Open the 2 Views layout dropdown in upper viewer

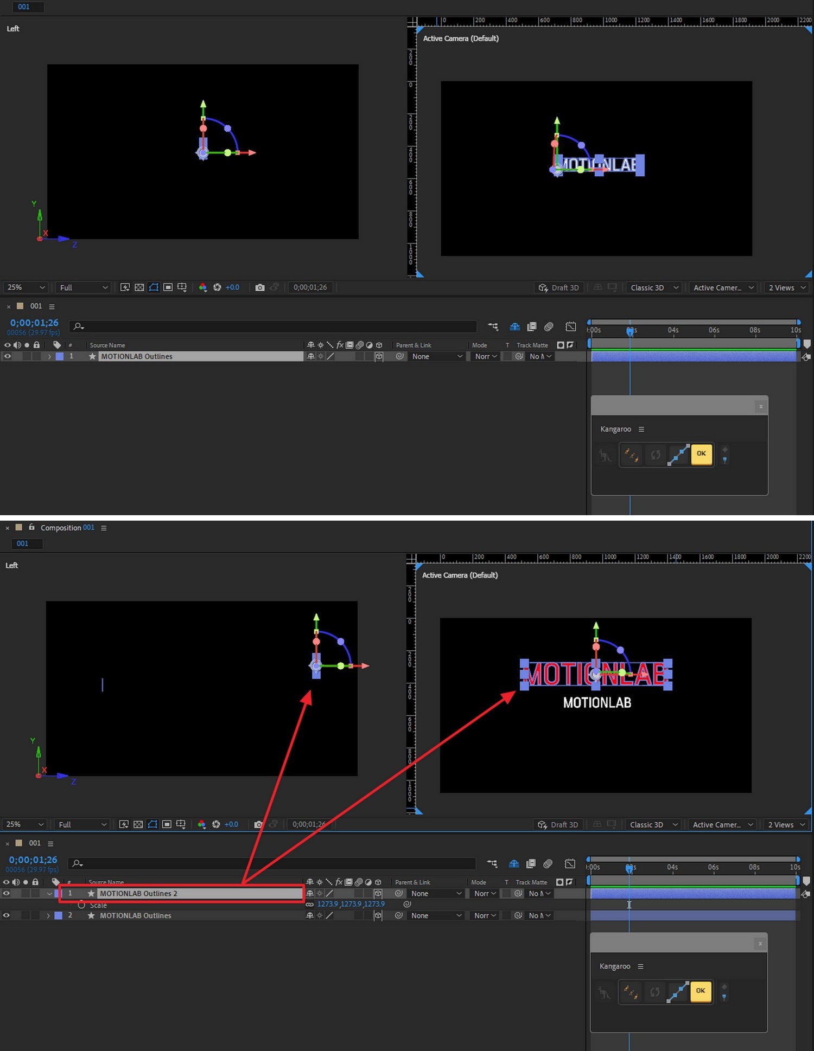pos(787,287)
